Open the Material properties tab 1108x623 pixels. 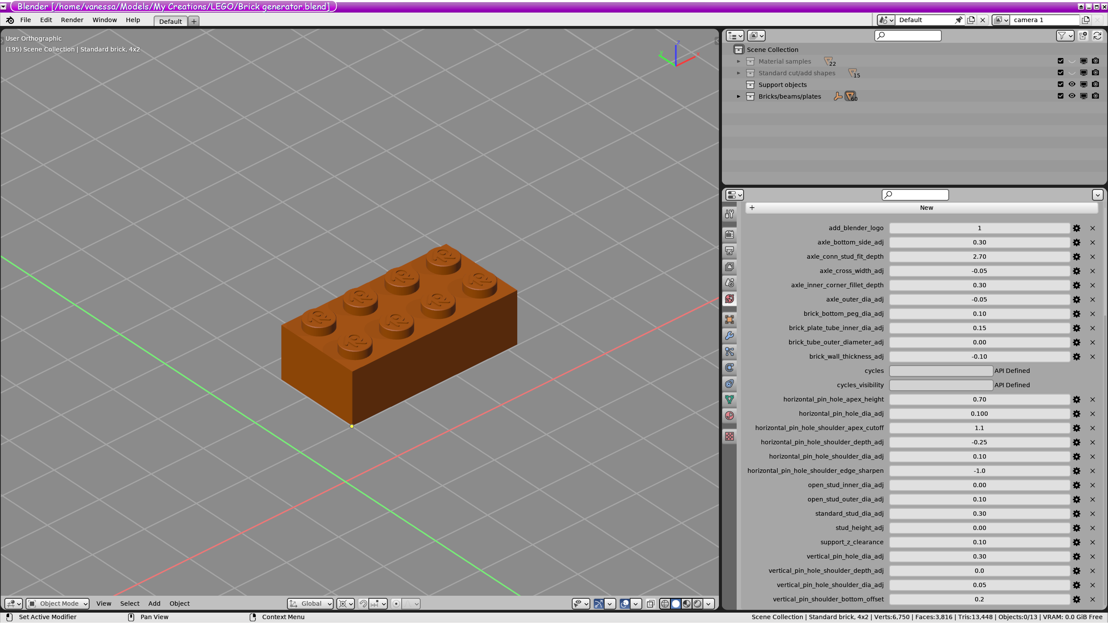click(729, 416)
